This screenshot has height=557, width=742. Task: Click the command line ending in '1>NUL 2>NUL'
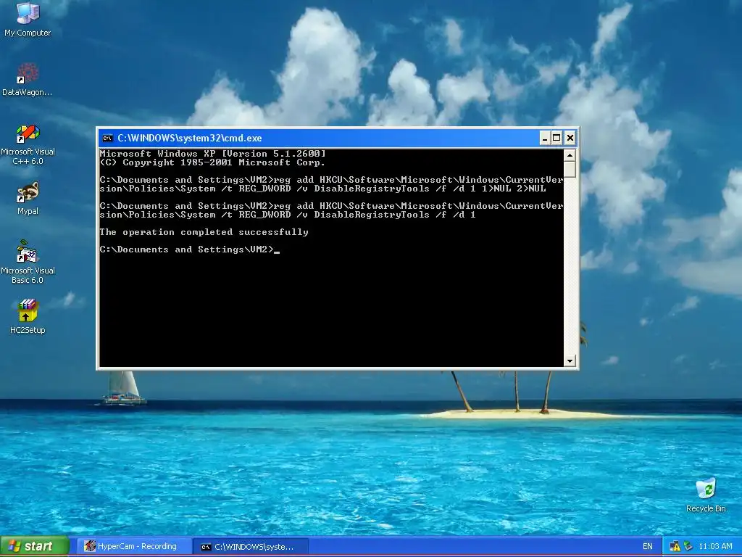pyautogui.click(x=331, y=184)
